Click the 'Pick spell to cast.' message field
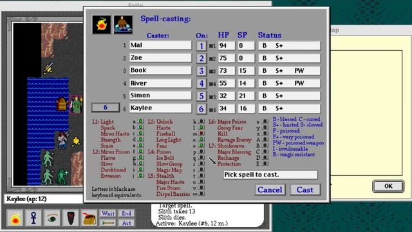The width and height of the screenshot is (412, 232). click(x=270, y=175)
